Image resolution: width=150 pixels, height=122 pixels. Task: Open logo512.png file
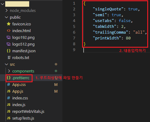pos(23,44)
